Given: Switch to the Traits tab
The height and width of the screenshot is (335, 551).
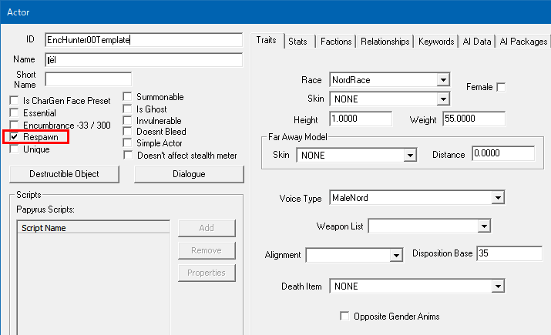Looking at the screenshot, I should coord(266,40).
